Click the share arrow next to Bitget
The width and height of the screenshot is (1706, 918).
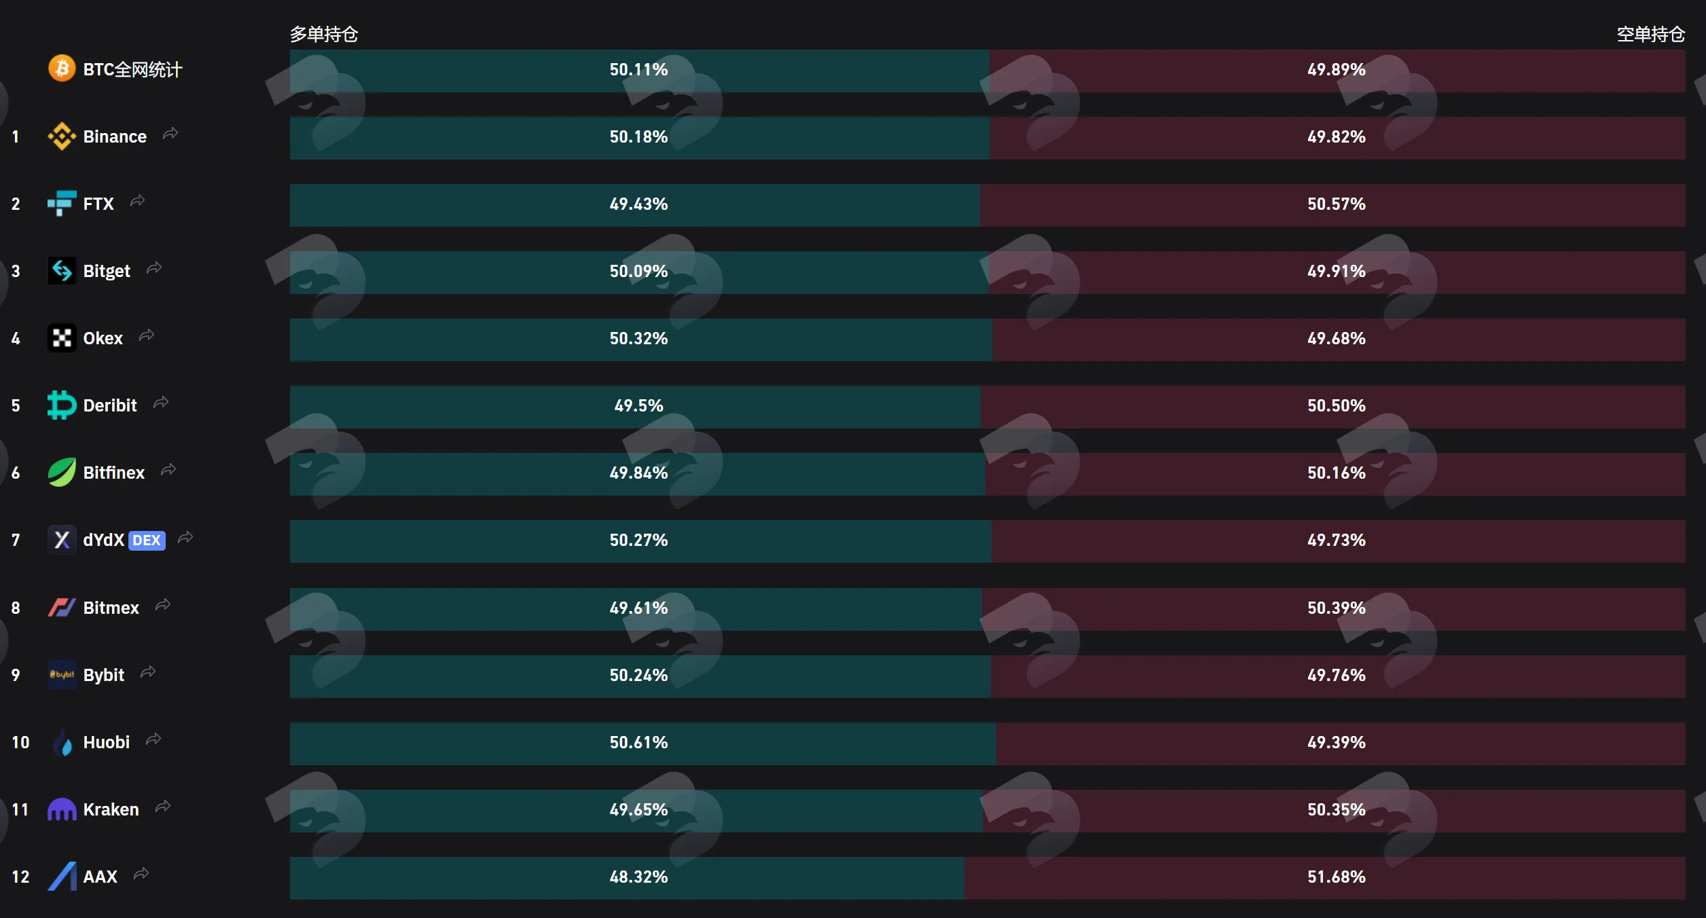[x=154, y=268]
